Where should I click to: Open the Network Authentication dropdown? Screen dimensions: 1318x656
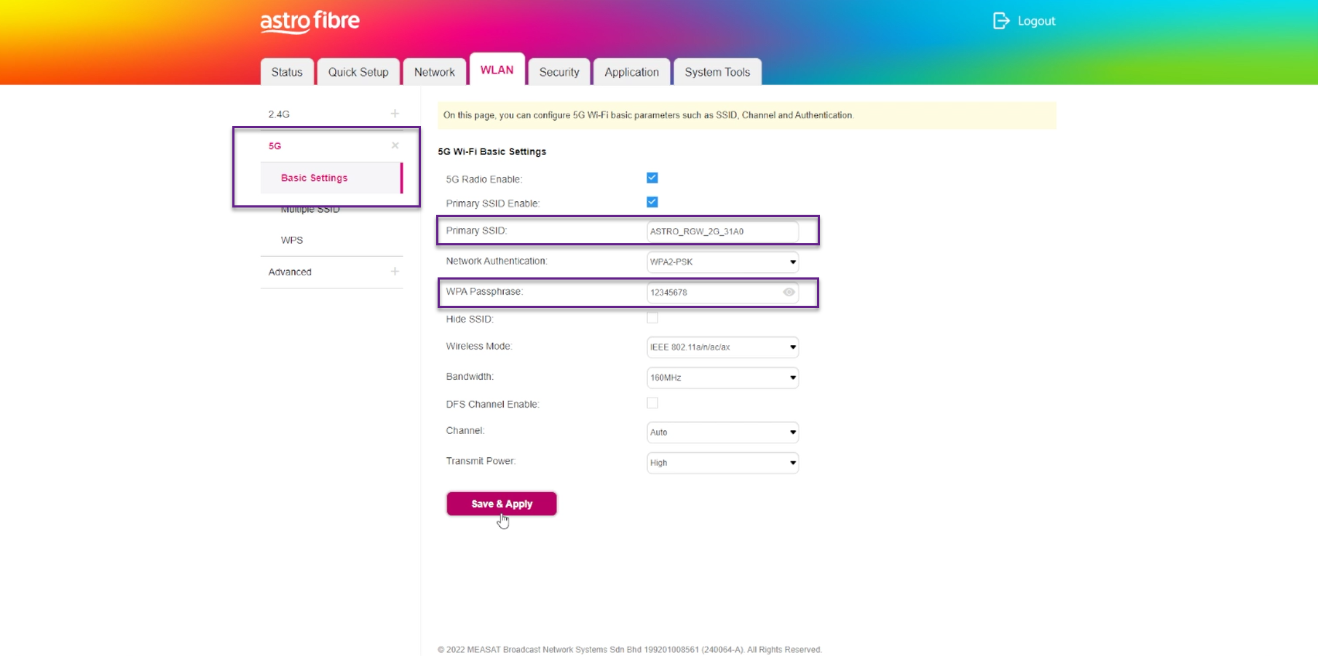(x=722, y=262)
